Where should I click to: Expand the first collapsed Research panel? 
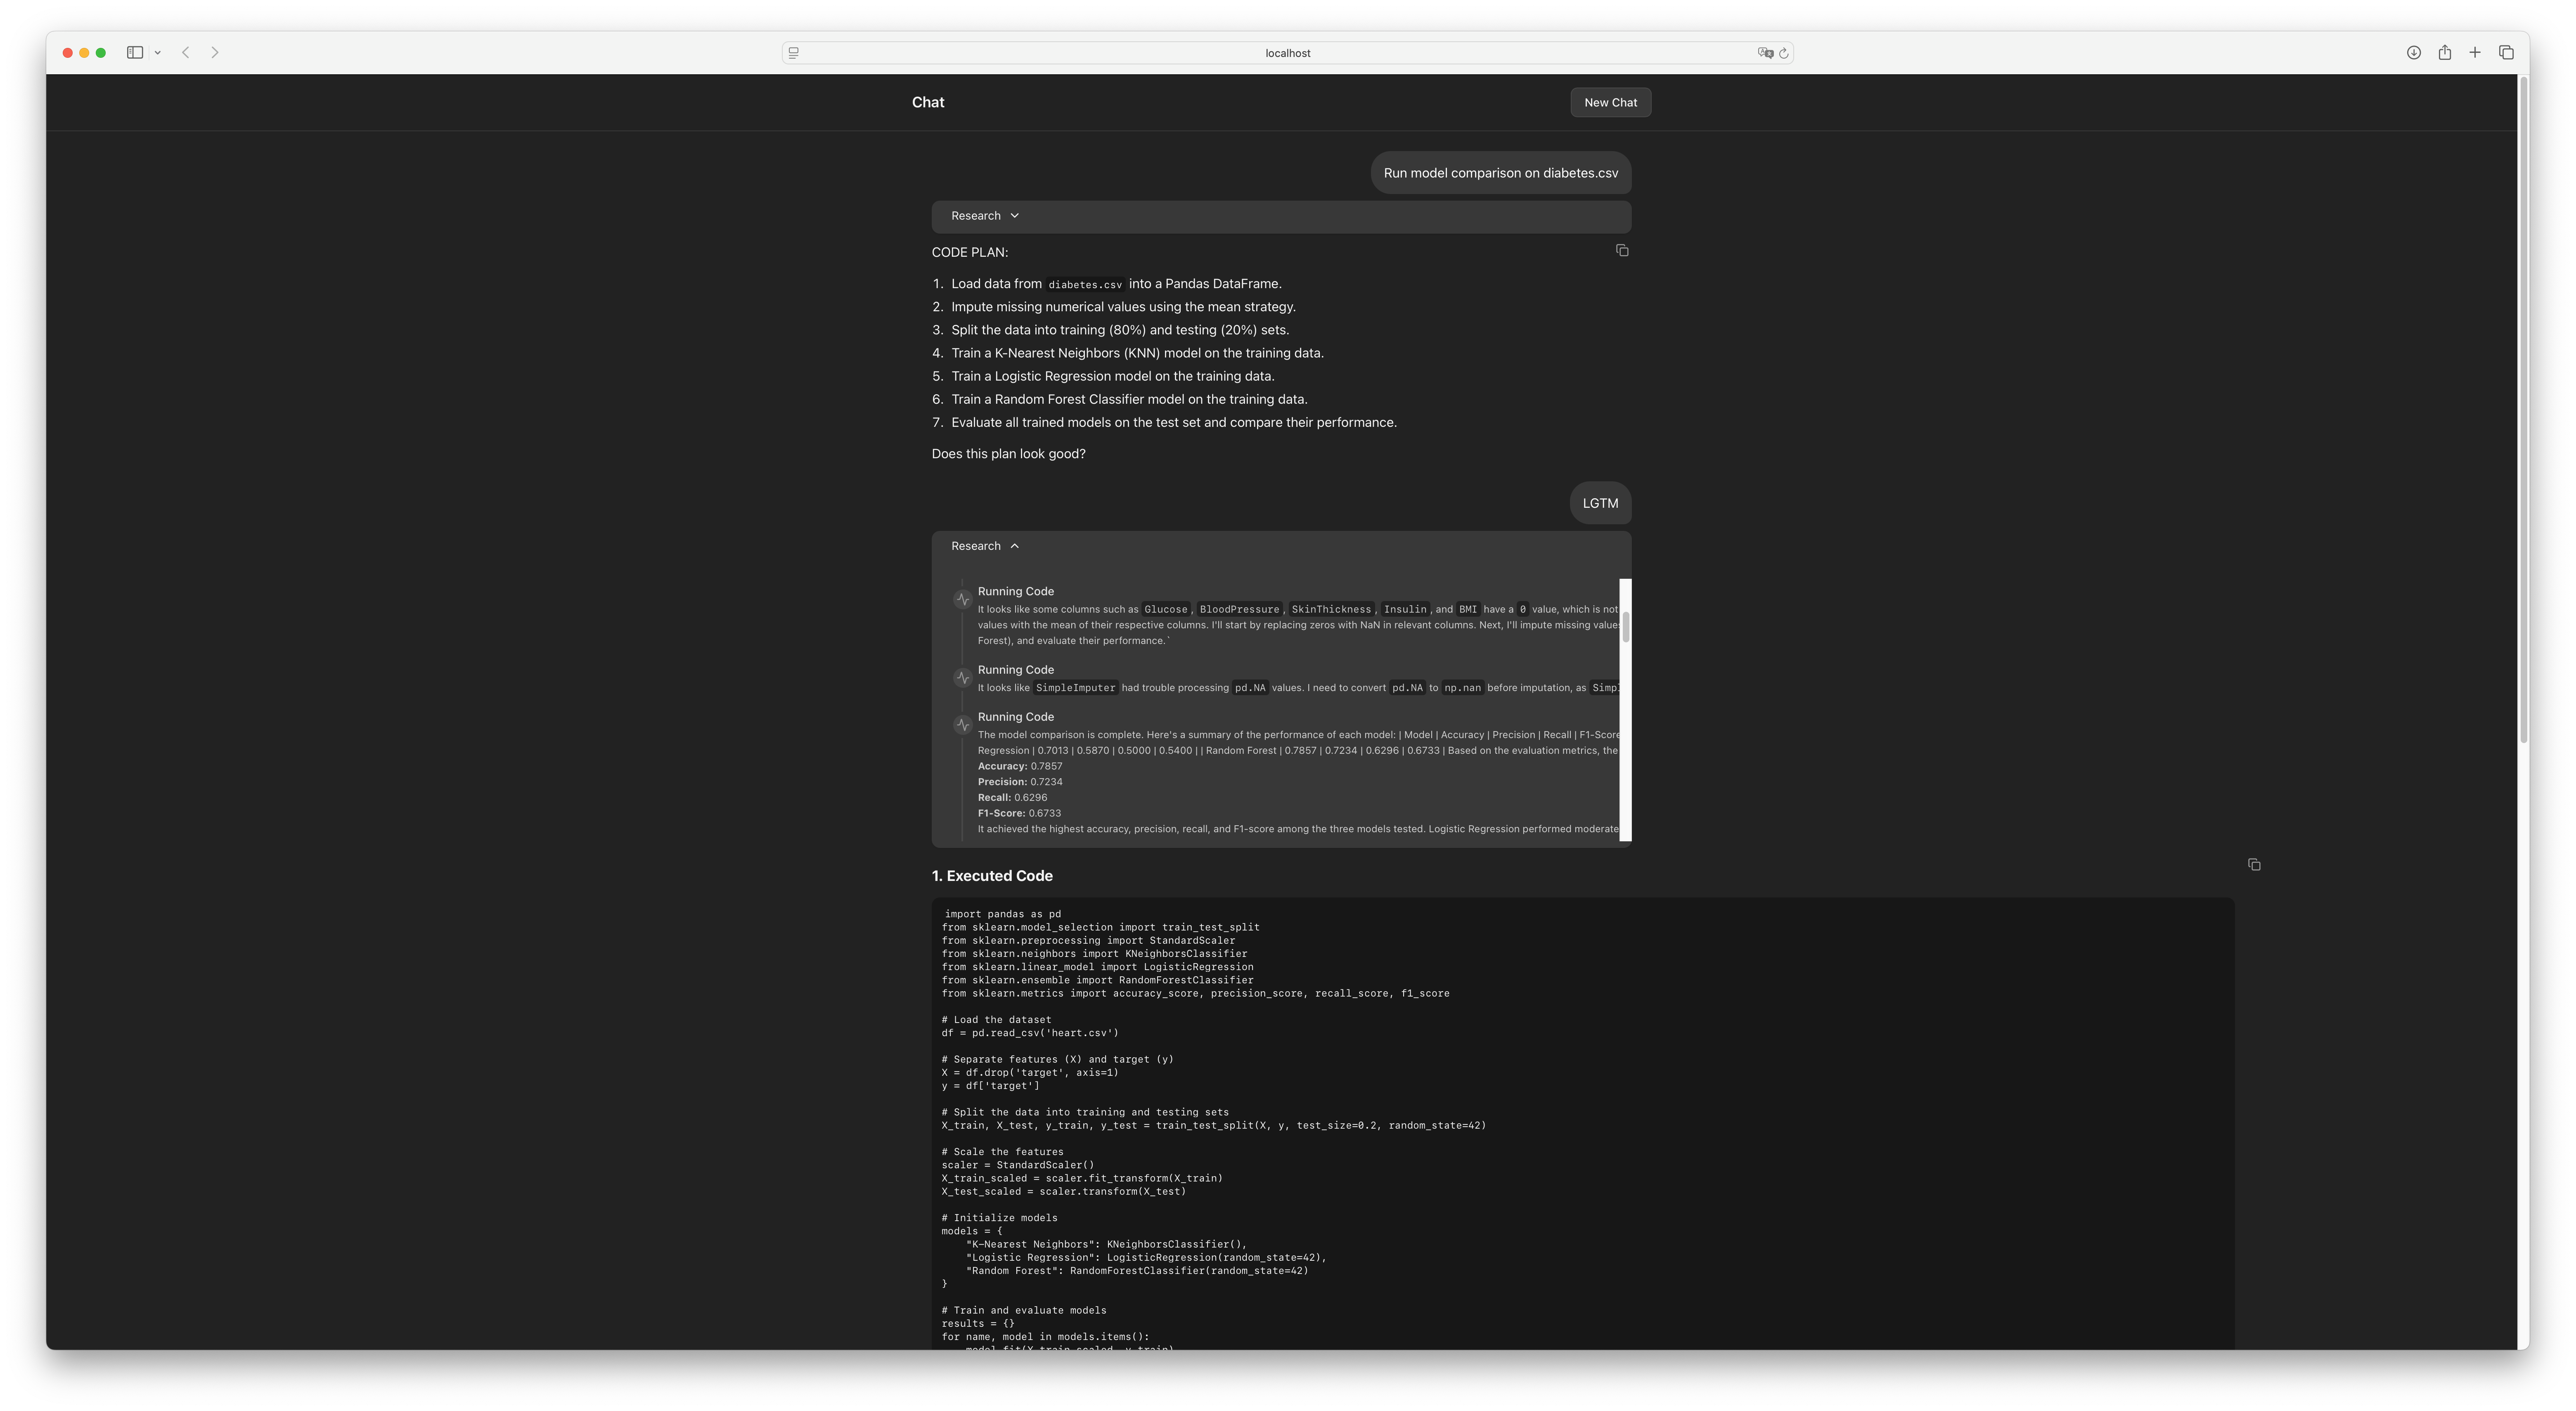[985, 216]
